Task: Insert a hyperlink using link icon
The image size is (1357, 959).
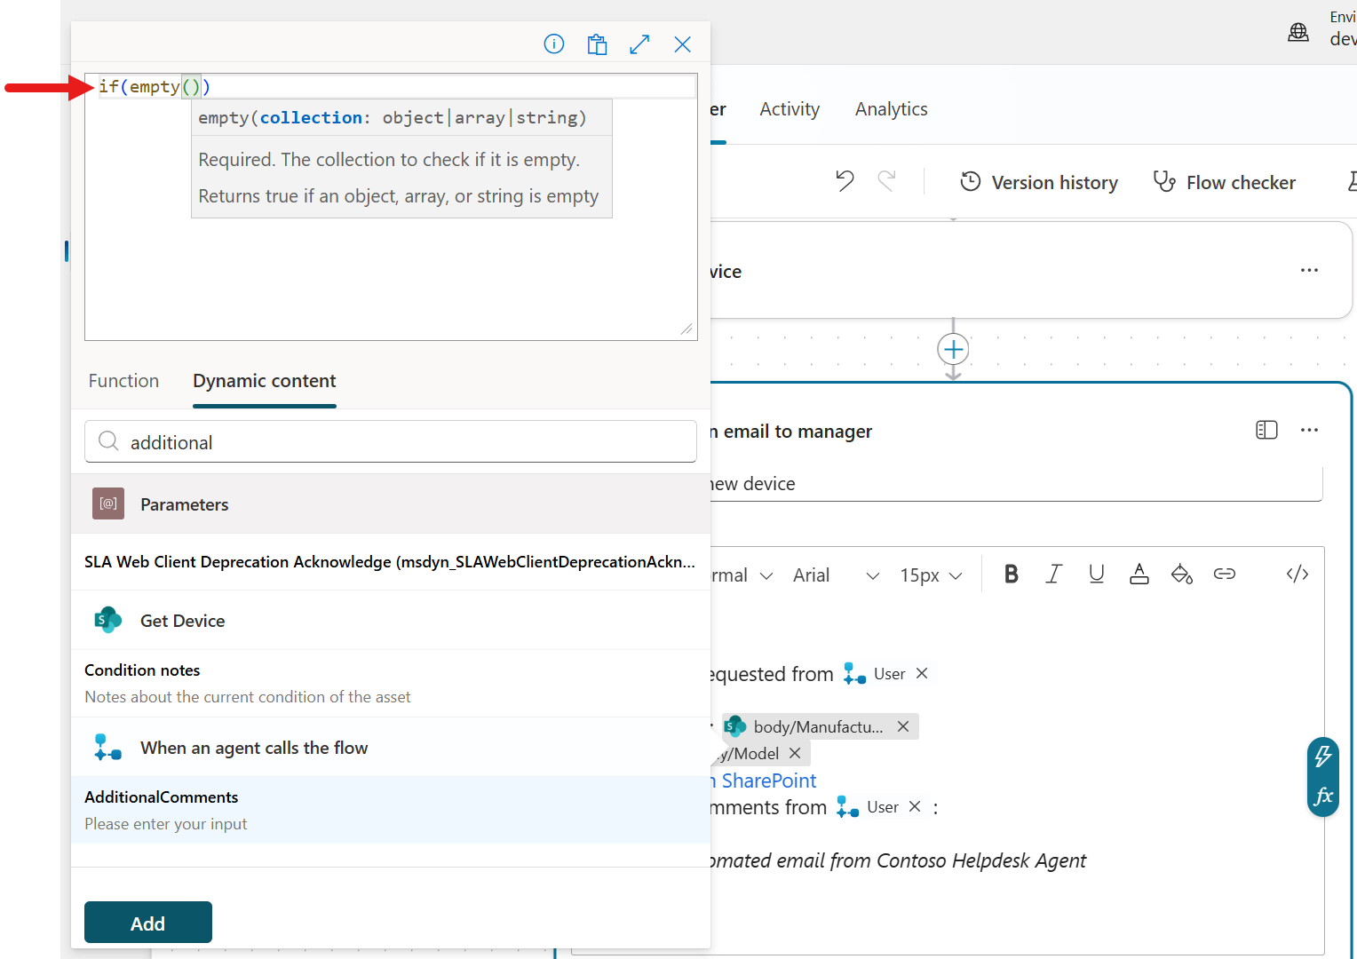Action: coord(1224,575)
